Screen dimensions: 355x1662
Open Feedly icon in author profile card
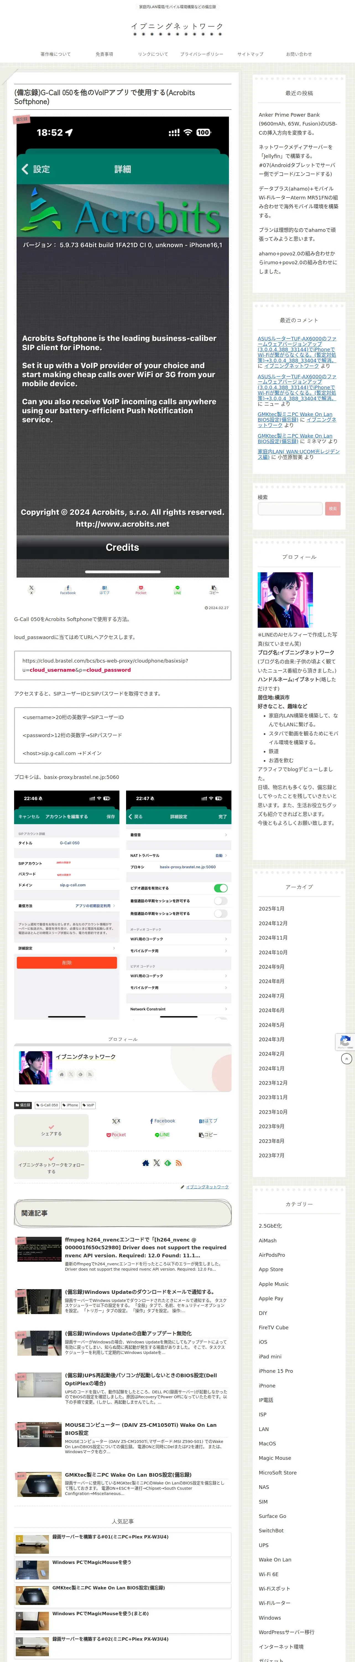tap(80, 1074)
